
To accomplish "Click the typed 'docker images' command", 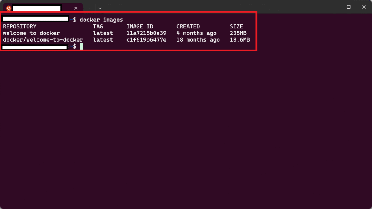I will click(x=101, y=20).
